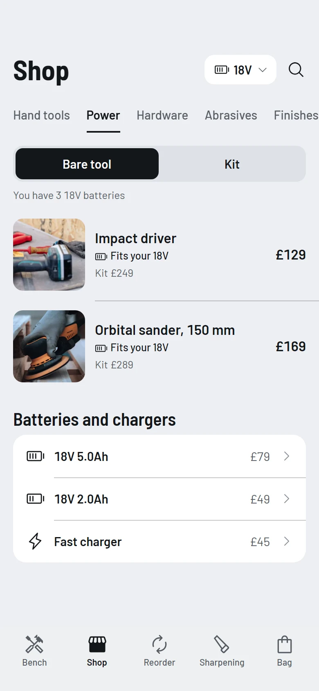Open search with the magnifier icon
The height and width of the screenshot is (691, 319).
296,70
